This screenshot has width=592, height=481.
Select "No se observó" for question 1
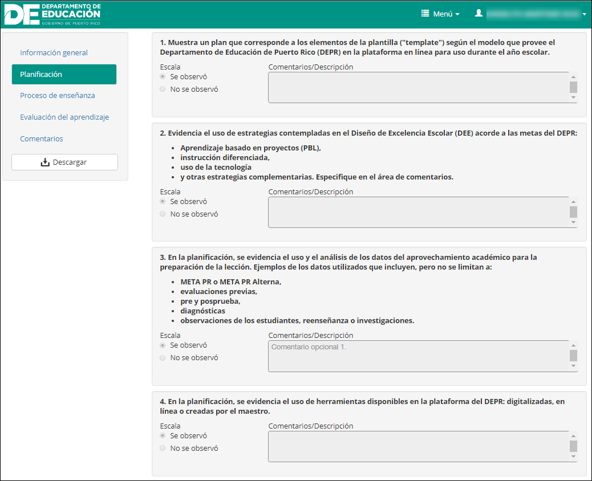[x=163, y=89]
